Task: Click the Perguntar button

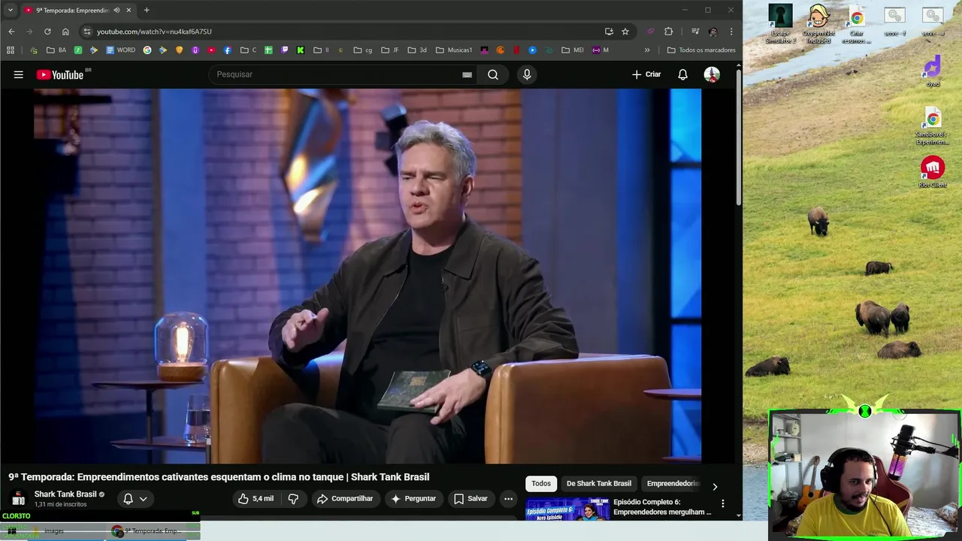Action: [x=413, y=498]
